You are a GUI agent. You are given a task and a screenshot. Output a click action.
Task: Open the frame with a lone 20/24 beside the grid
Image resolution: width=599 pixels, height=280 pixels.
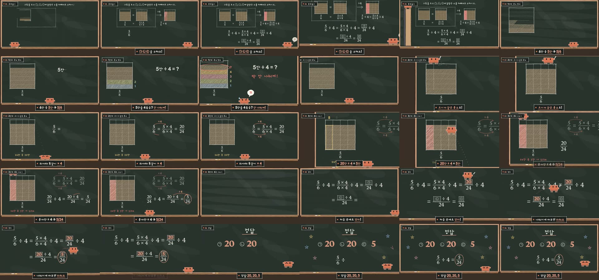point(549,140)
